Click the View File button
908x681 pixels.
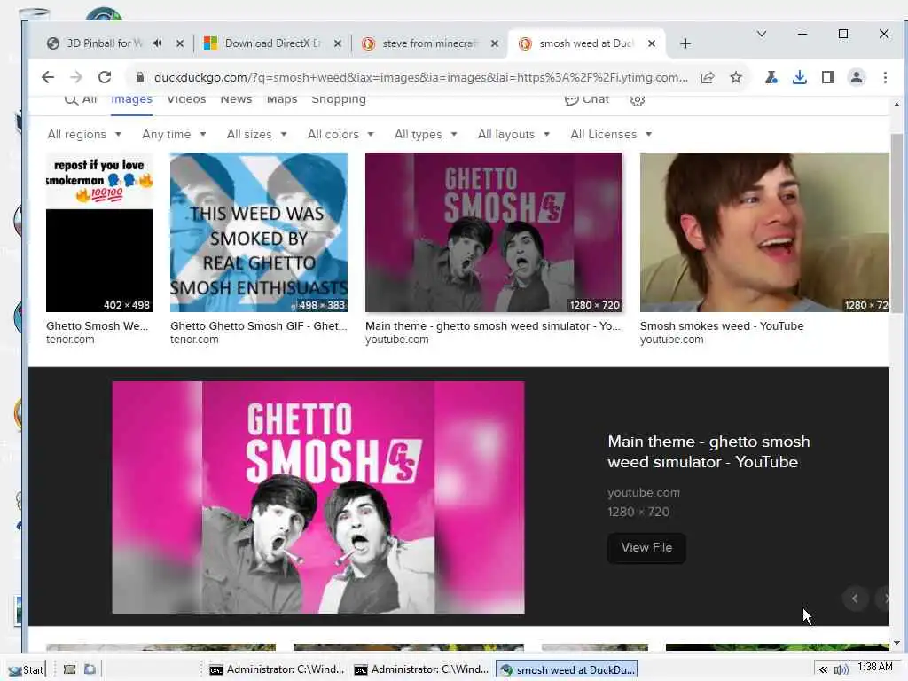pyautogui.click(x=646, y=548)
